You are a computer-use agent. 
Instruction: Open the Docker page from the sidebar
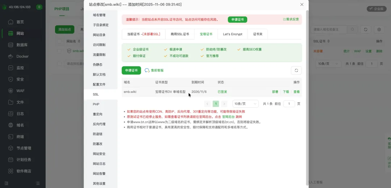(x=22, y=56)
